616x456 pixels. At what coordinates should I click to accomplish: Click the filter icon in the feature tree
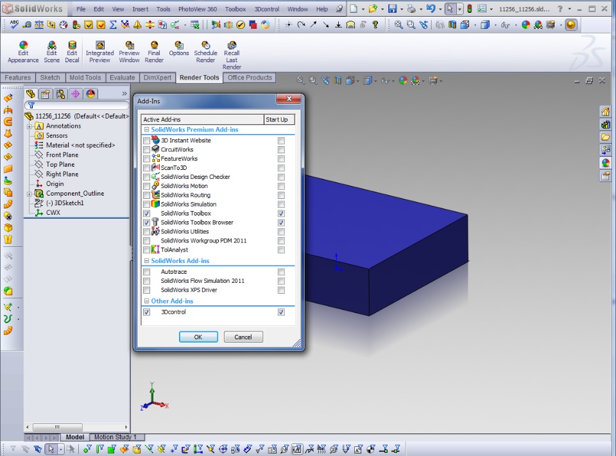coord(31,105)
